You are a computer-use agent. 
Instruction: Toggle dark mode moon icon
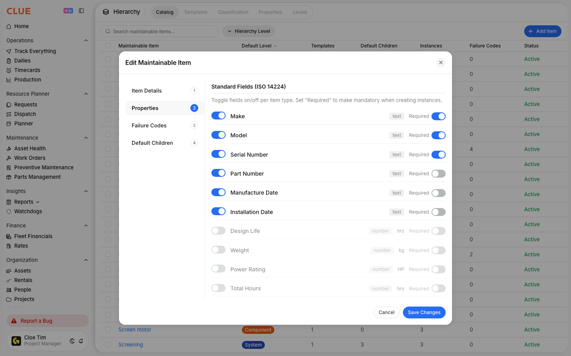pyautogui.click(x=72, y=341)
